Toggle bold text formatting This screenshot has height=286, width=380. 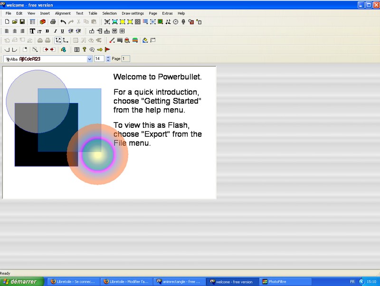[x=47, y=31]
